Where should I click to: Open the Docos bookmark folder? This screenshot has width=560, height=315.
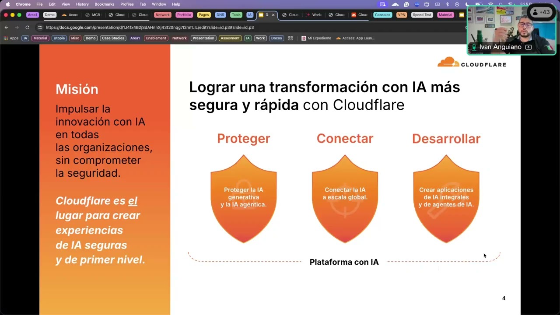pyautogui.click(x=276, y=38)
